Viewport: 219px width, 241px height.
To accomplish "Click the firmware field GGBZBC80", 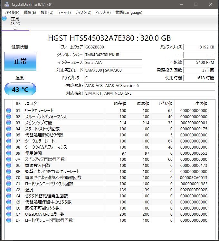I will click(x=113, y=47).
